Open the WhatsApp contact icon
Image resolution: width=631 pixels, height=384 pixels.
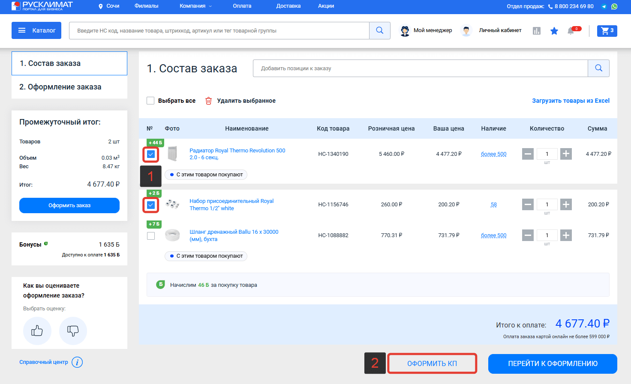pyautogui.click(x=614, y=6)
